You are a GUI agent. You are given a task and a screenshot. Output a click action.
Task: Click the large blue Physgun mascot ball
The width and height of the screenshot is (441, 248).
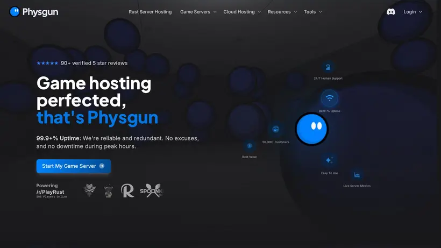click(311, 129)
